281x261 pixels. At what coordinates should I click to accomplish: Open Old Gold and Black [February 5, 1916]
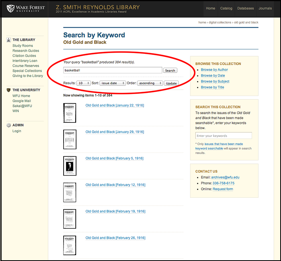(114, 158)
